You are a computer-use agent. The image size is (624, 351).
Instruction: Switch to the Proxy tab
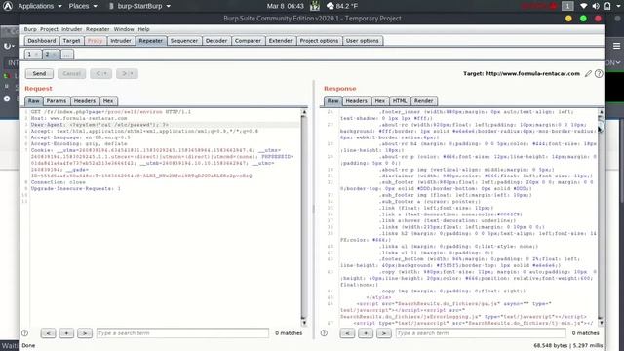click(95, 41)
